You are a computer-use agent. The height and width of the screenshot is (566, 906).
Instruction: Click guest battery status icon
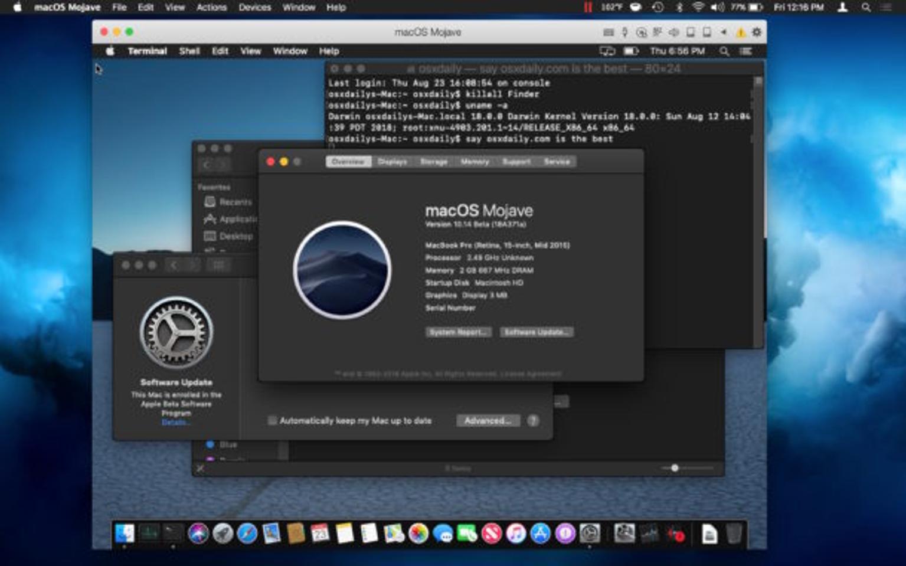coord(631,51)
